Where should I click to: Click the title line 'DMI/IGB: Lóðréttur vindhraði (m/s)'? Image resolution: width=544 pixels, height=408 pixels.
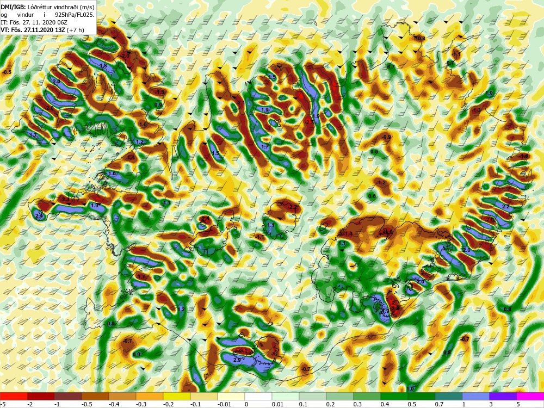(47, 7)
